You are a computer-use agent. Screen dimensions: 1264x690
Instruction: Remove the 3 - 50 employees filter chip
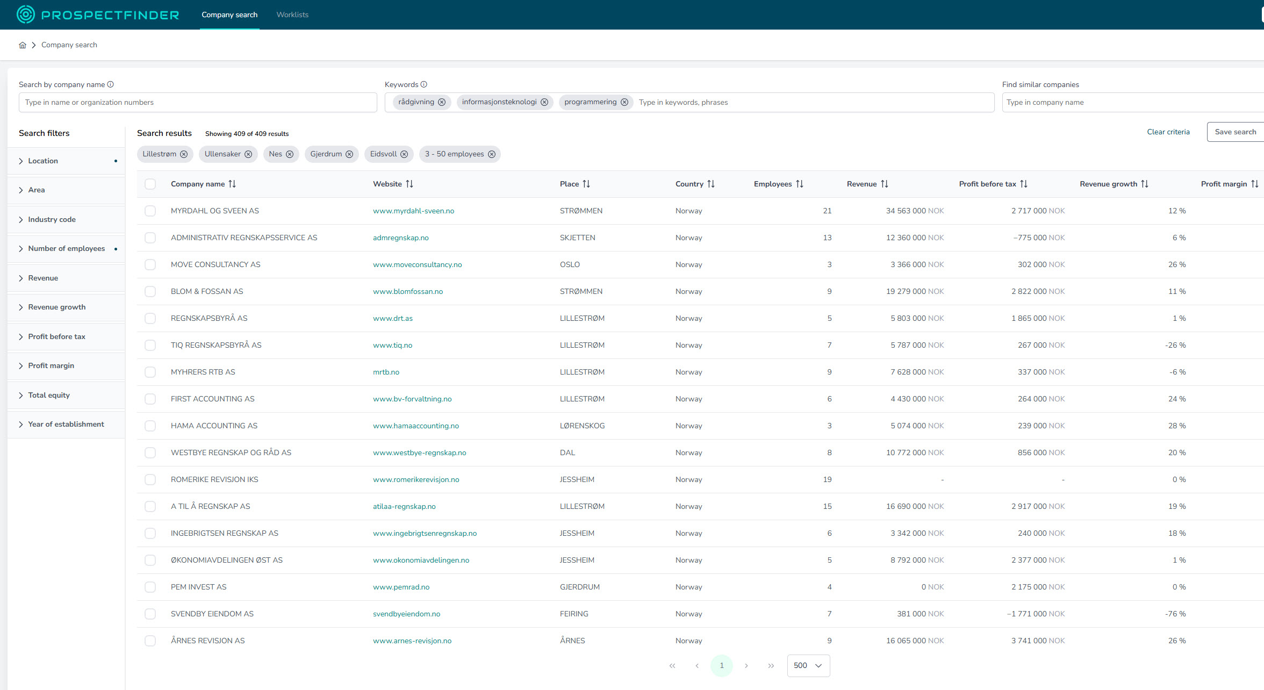492,154
